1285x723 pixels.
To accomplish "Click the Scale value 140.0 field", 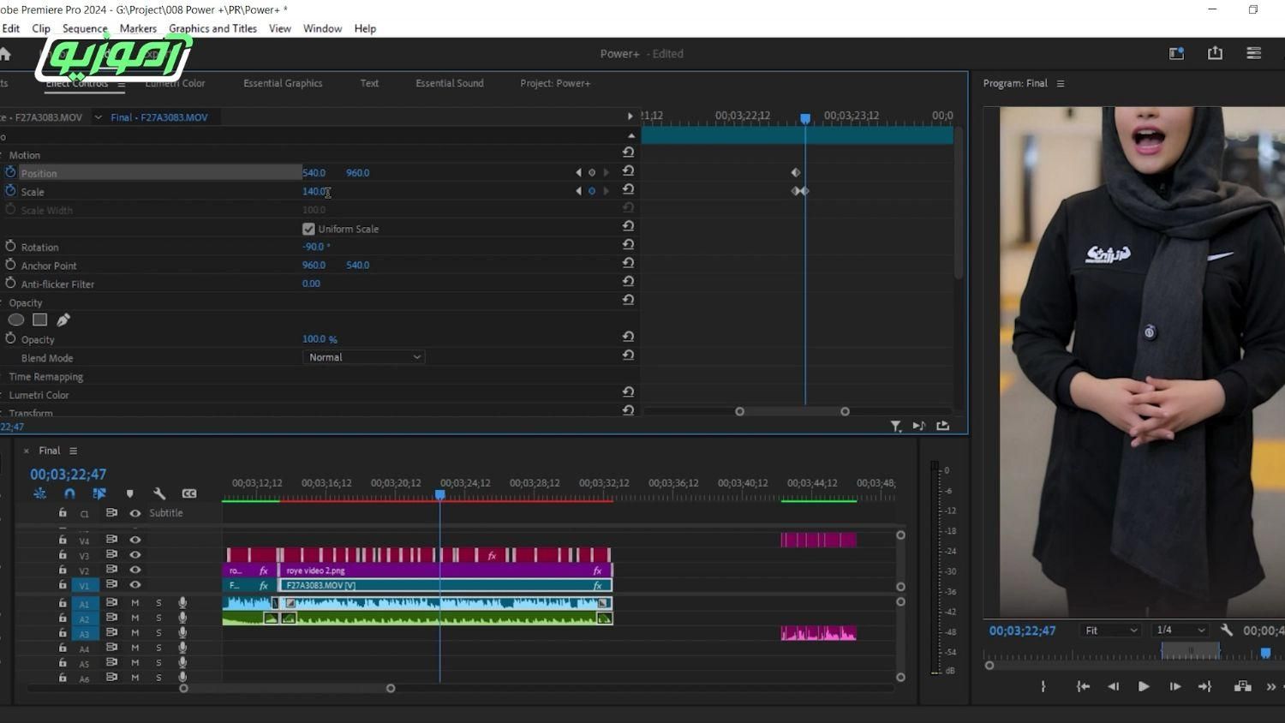I will pos(314,192).
